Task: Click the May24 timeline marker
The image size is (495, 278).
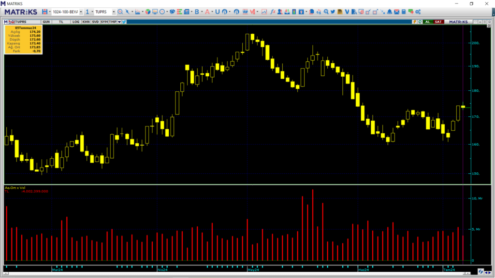Action: [x=253, y=270]
